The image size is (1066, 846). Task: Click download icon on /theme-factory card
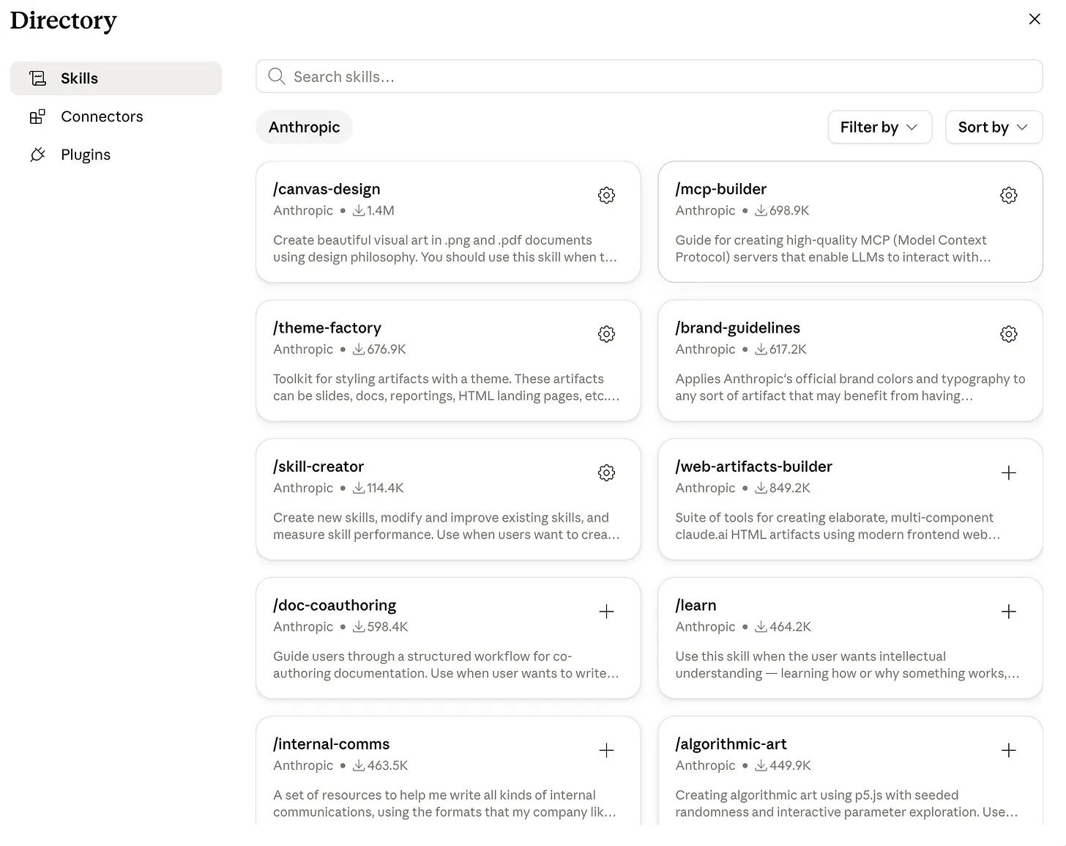359,349
